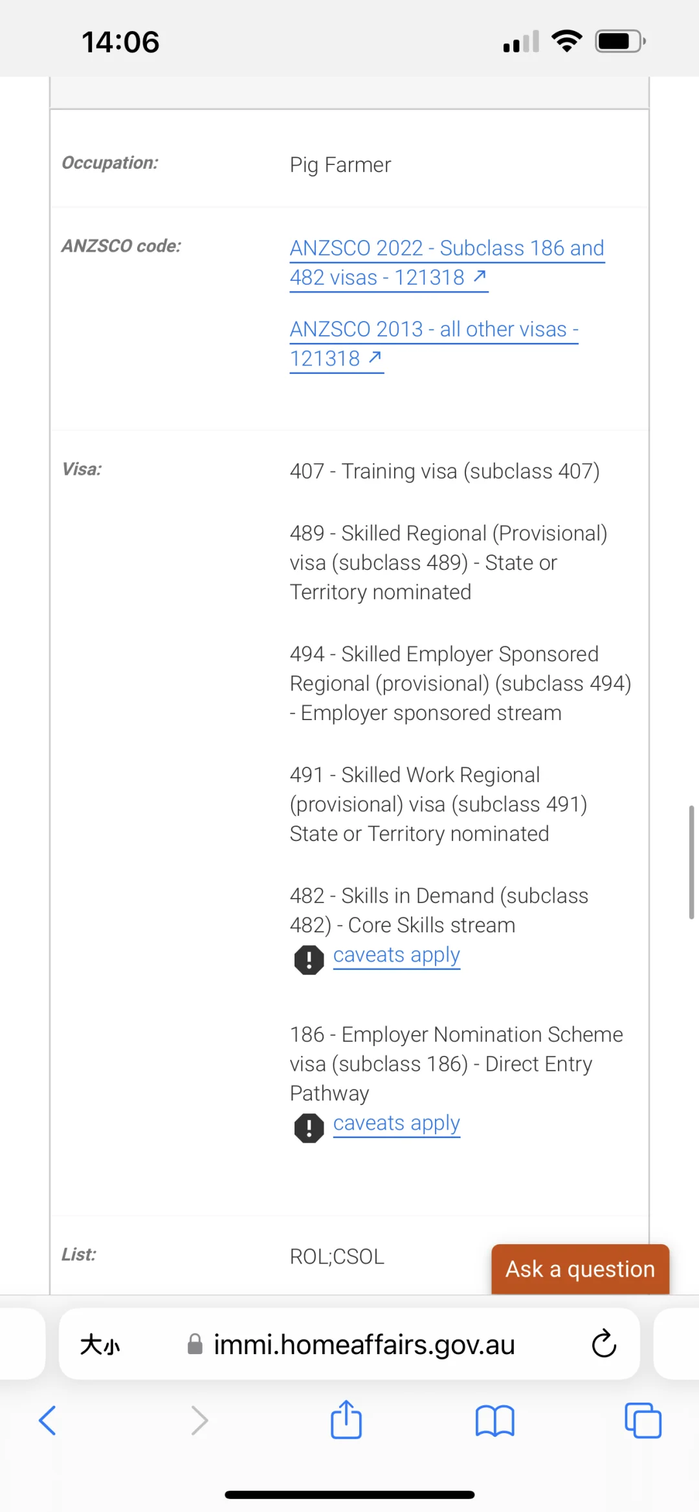Open the 大小 page settings menu
The height and width of the screenshot is (1512, 699).
[100, 1345]
